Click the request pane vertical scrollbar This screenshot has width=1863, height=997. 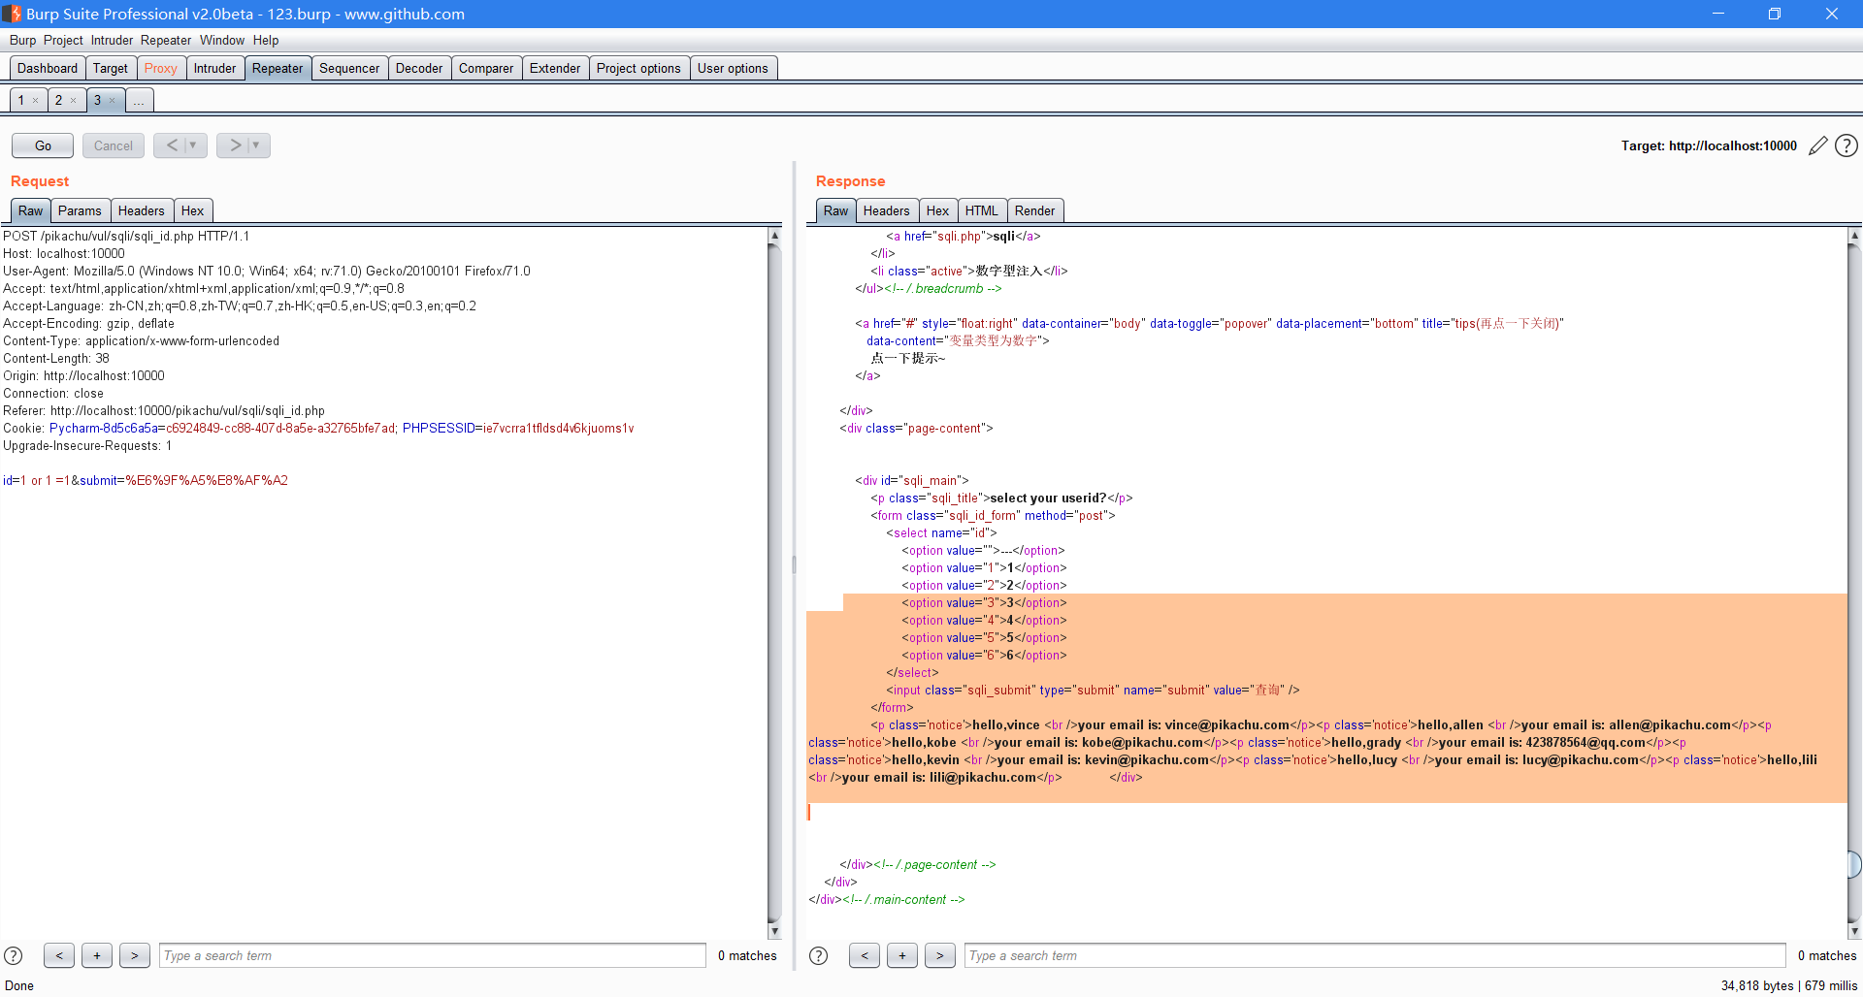coord(774,583)
